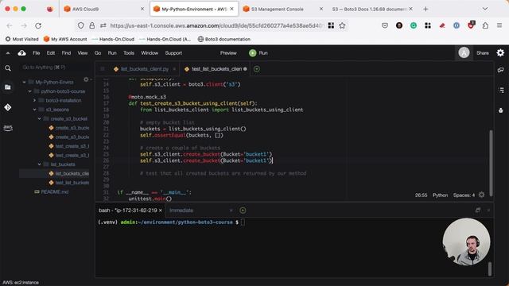Collapse the Cloud9 menu bar arrow
This screenshot has height=286, width=509.
(8, 53)
